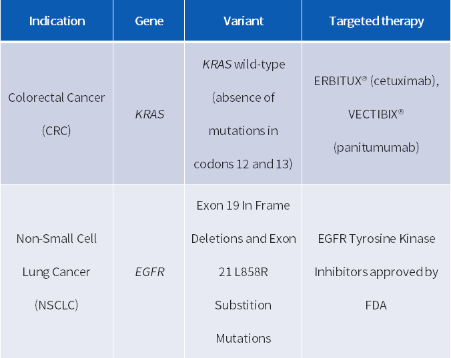Click the FDA text in therapy cell
Viewport: 451px width, 358px height.
pos(376,305)
